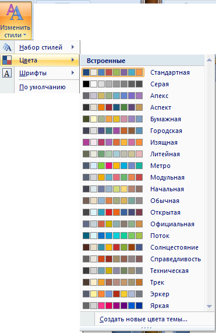
Task: Select the Солнцестояние color theme
Action: 143,248
